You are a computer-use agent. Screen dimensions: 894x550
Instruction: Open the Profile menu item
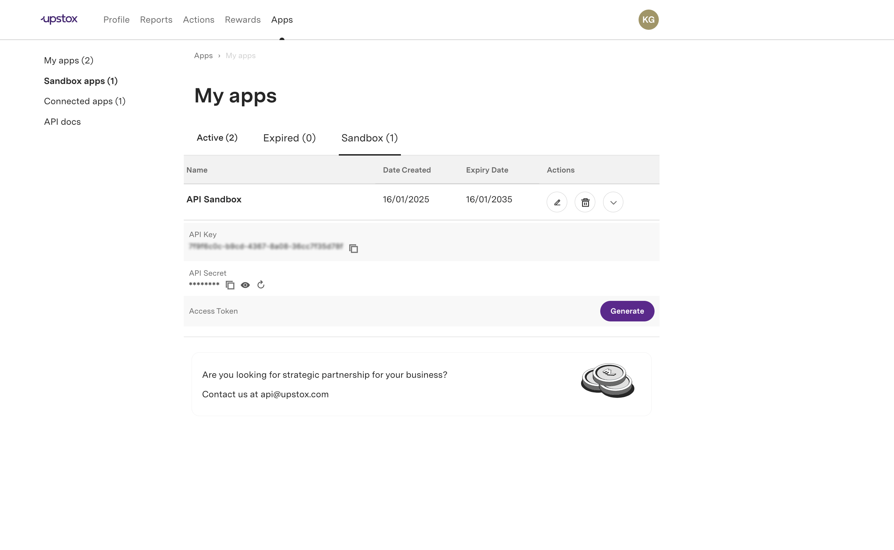click(x=116, y=19)
